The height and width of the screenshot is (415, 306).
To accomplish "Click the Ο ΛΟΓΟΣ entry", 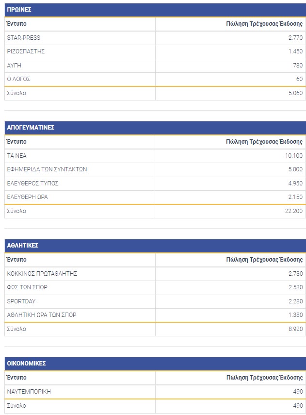I will click(x=19, y=79).
